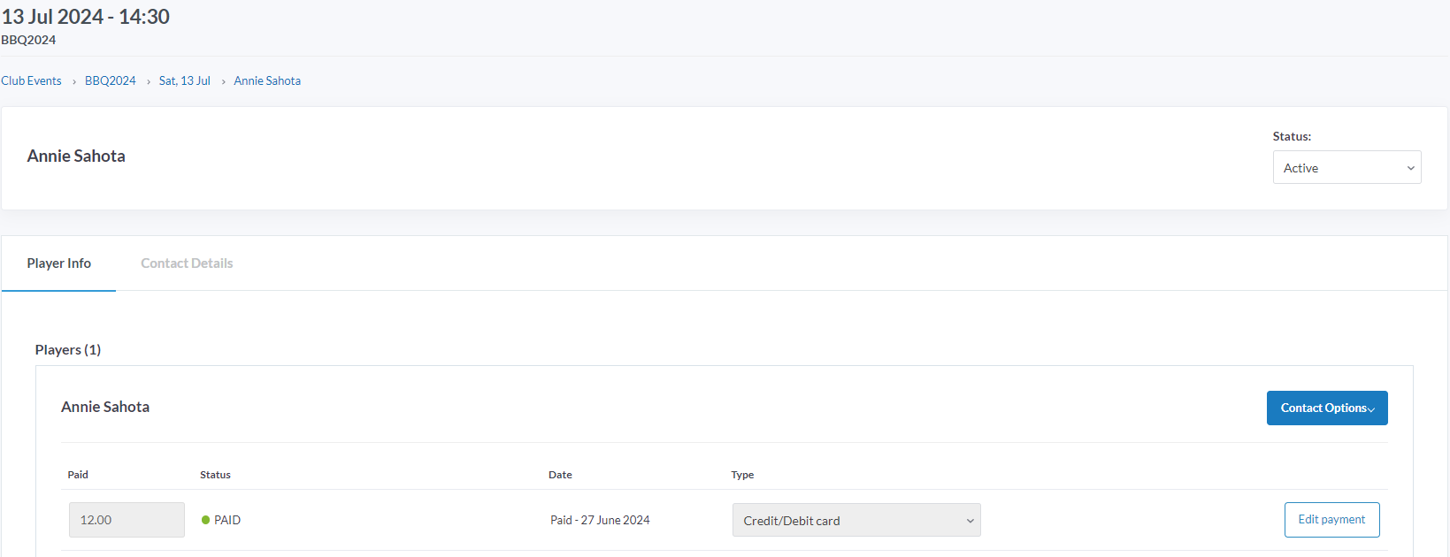Click the page title 13 Jul 2024 - 14:30
This screenshot has height=557, width=1450.
(86, 17)
